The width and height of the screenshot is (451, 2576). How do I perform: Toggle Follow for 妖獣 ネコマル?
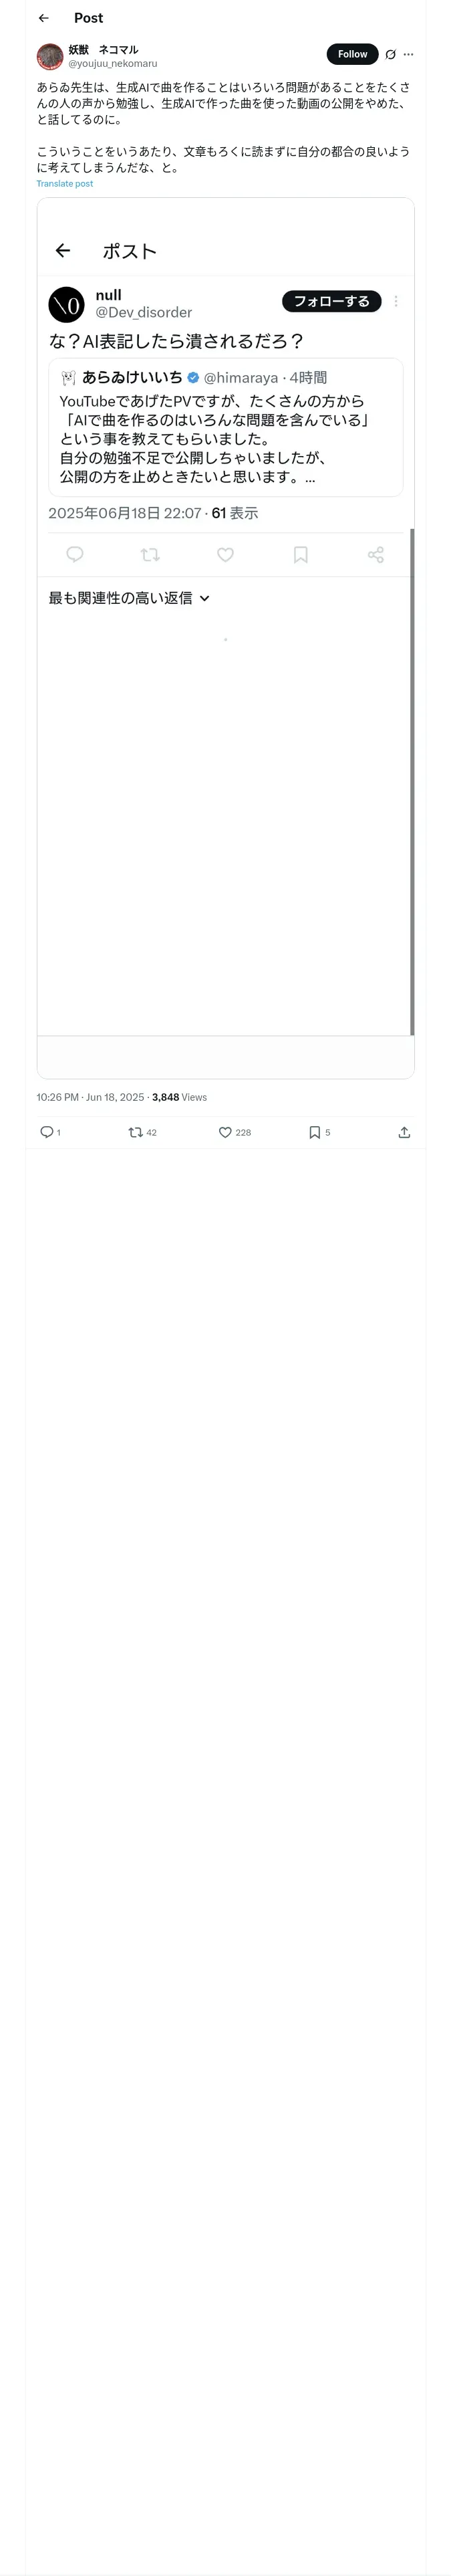352,55
